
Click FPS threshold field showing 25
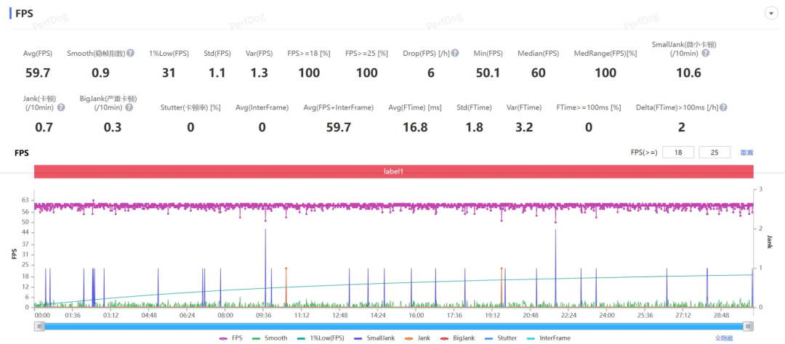pyautogui.click(x=714, y=152)
